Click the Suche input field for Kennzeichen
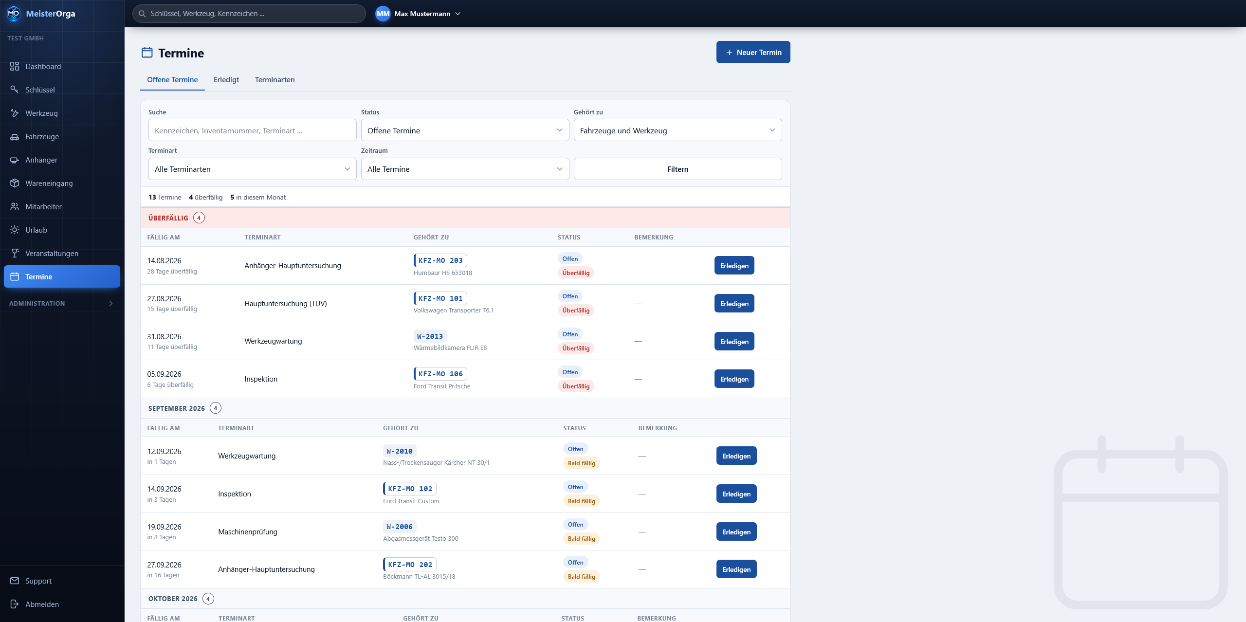Screen dimensions: 1246x622 (252, 130)
